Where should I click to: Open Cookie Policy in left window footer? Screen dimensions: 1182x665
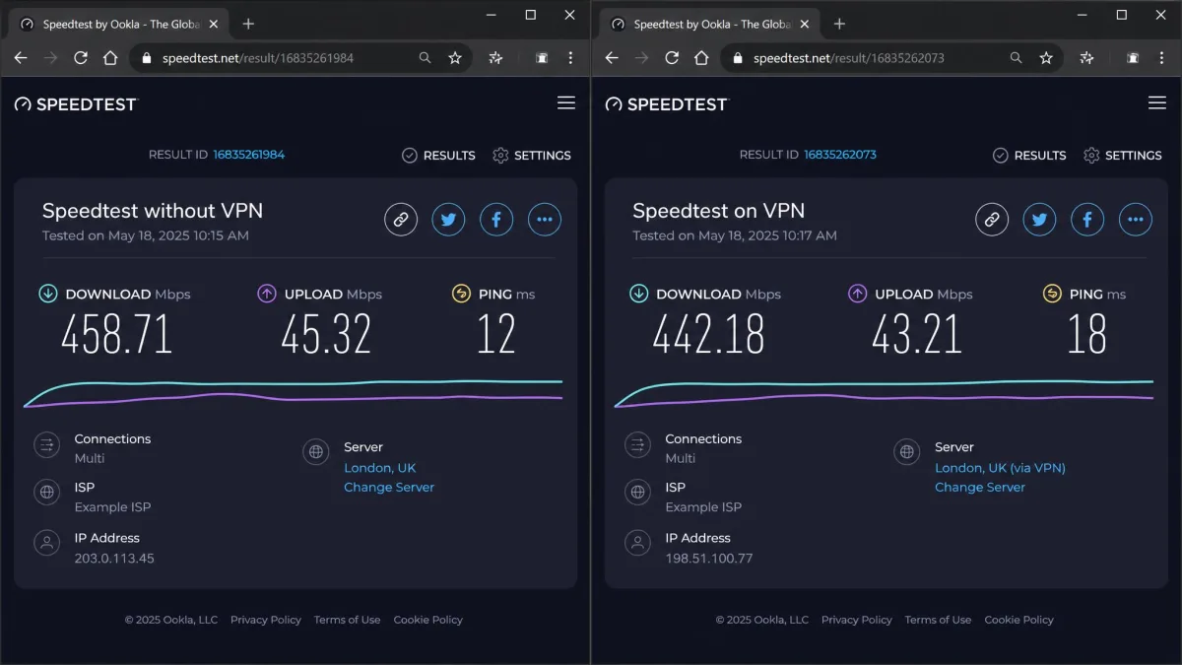pos(427,620)
